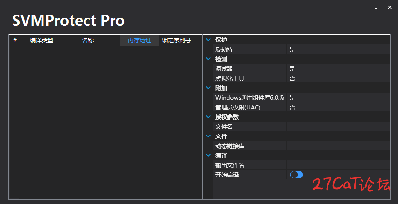Viewport: 398px width, 204px height.
Task: Collapse the 检测 section chevron
Action: [208, 59]
